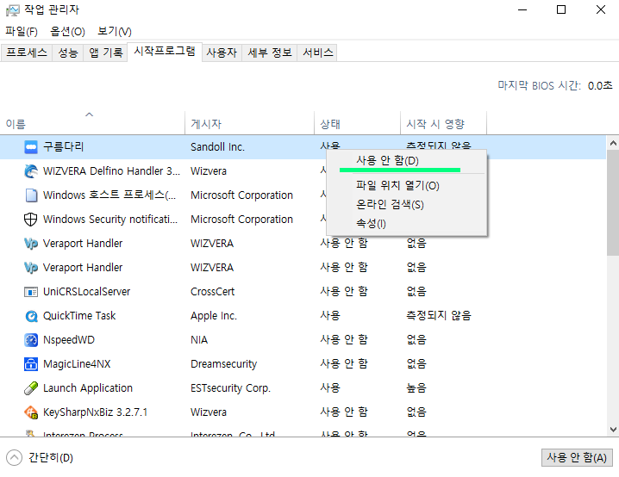Click the list scrollbar down arrow
The image size is (619, 477).
613,430
